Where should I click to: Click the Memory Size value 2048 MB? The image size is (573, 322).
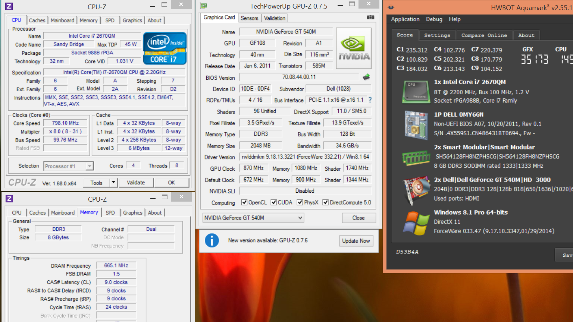260,145
